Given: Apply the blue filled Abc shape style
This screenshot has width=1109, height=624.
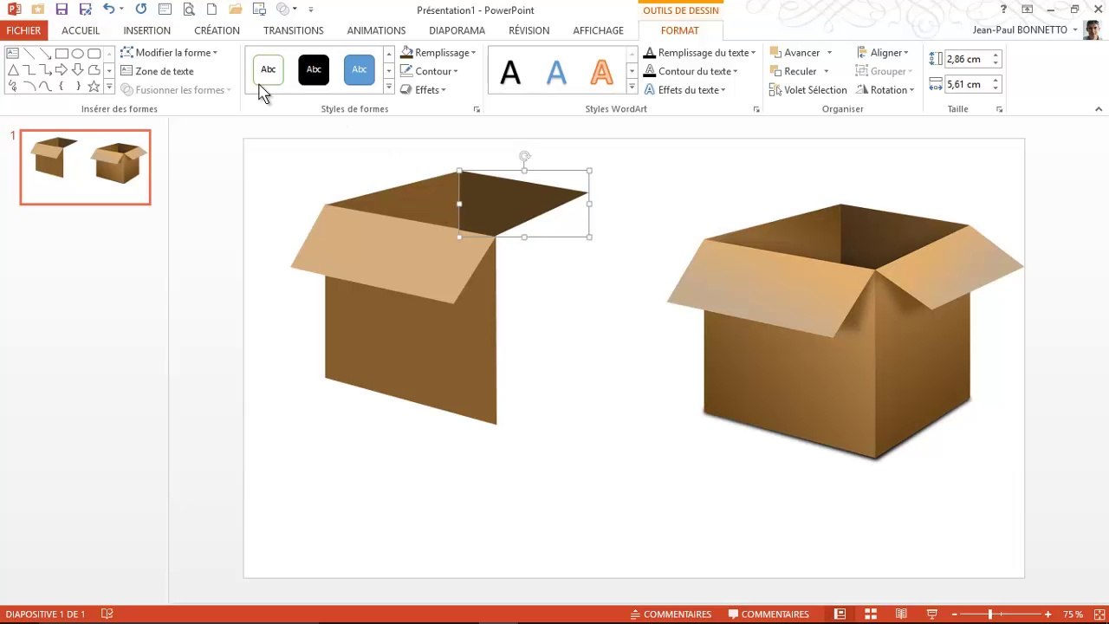Looking at the screenshot, I should coord(359,69).
